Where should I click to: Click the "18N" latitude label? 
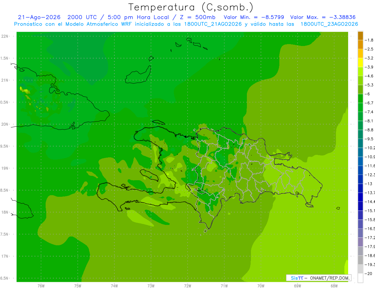point(5,212)
